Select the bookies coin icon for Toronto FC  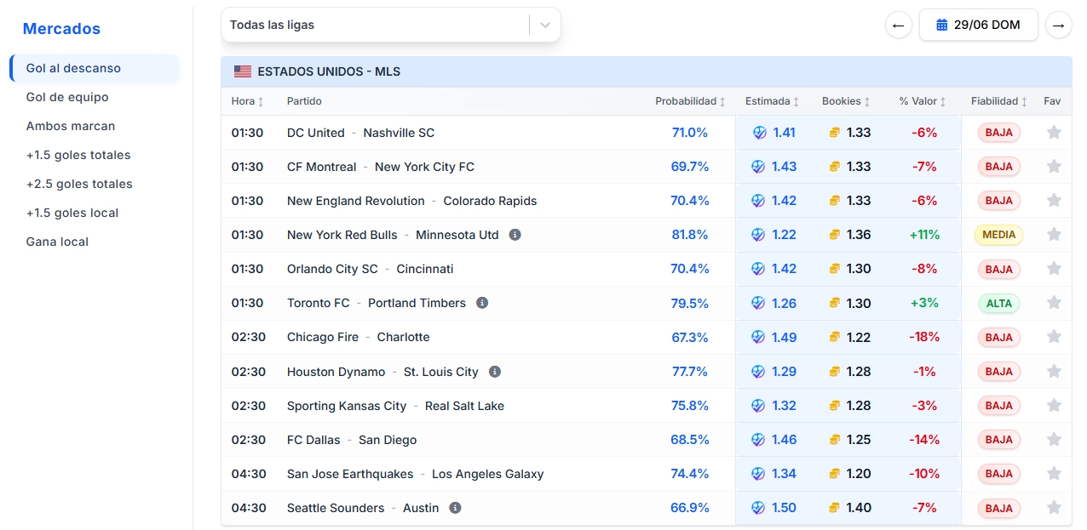coord(835,303)
